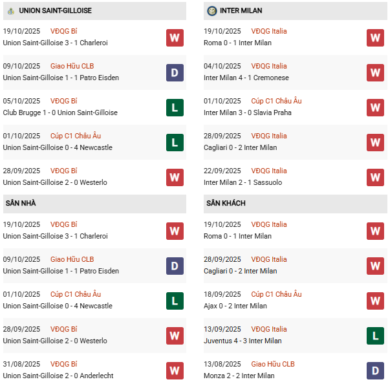Open VĐQG Italia link above Juventus match

click(x=269, y=329)
